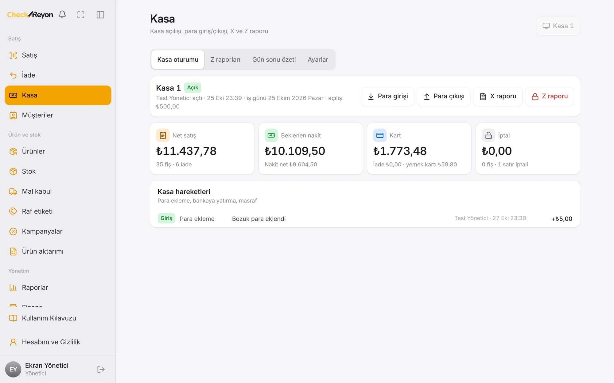Click the Stok box icon

coord(13,171)
